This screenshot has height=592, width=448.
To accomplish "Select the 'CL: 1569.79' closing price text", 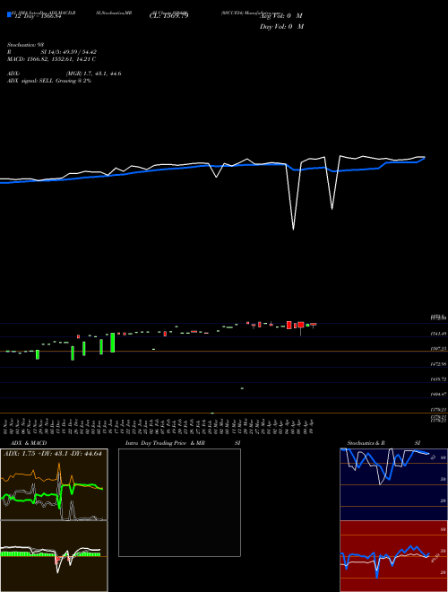I will (x=168, y=16).
